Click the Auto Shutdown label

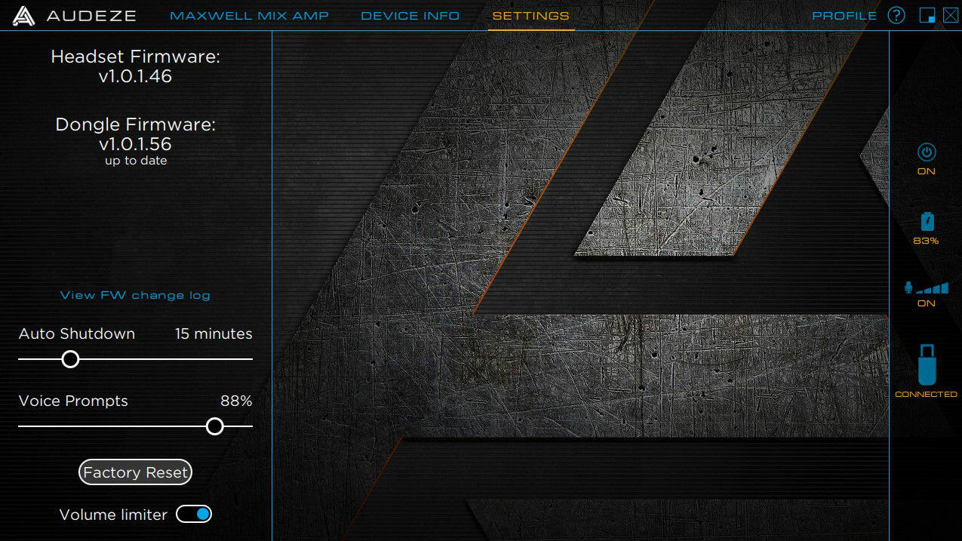77,334
